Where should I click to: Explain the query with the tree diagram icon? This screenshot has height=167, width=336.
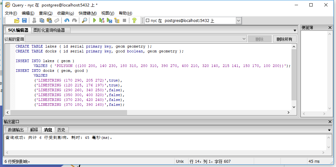point(117,20)
